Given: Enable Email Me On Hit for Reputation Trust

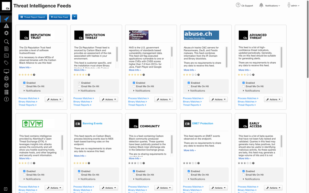Looking at the screenshot, I should pyautogui.click(x=24, y=86).
